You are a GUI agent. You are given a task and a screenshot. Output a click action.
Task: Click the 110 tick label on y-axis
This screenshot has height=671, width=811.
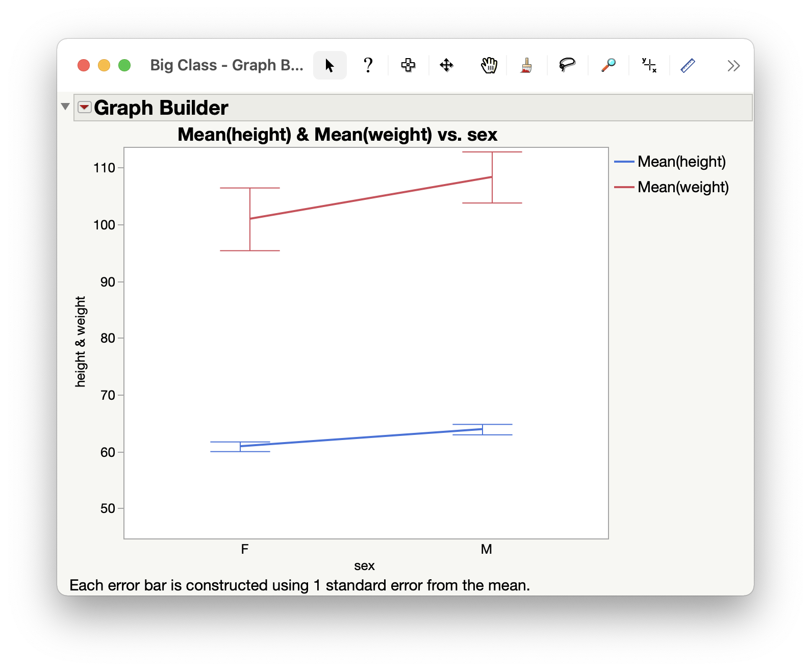(104, 168)
